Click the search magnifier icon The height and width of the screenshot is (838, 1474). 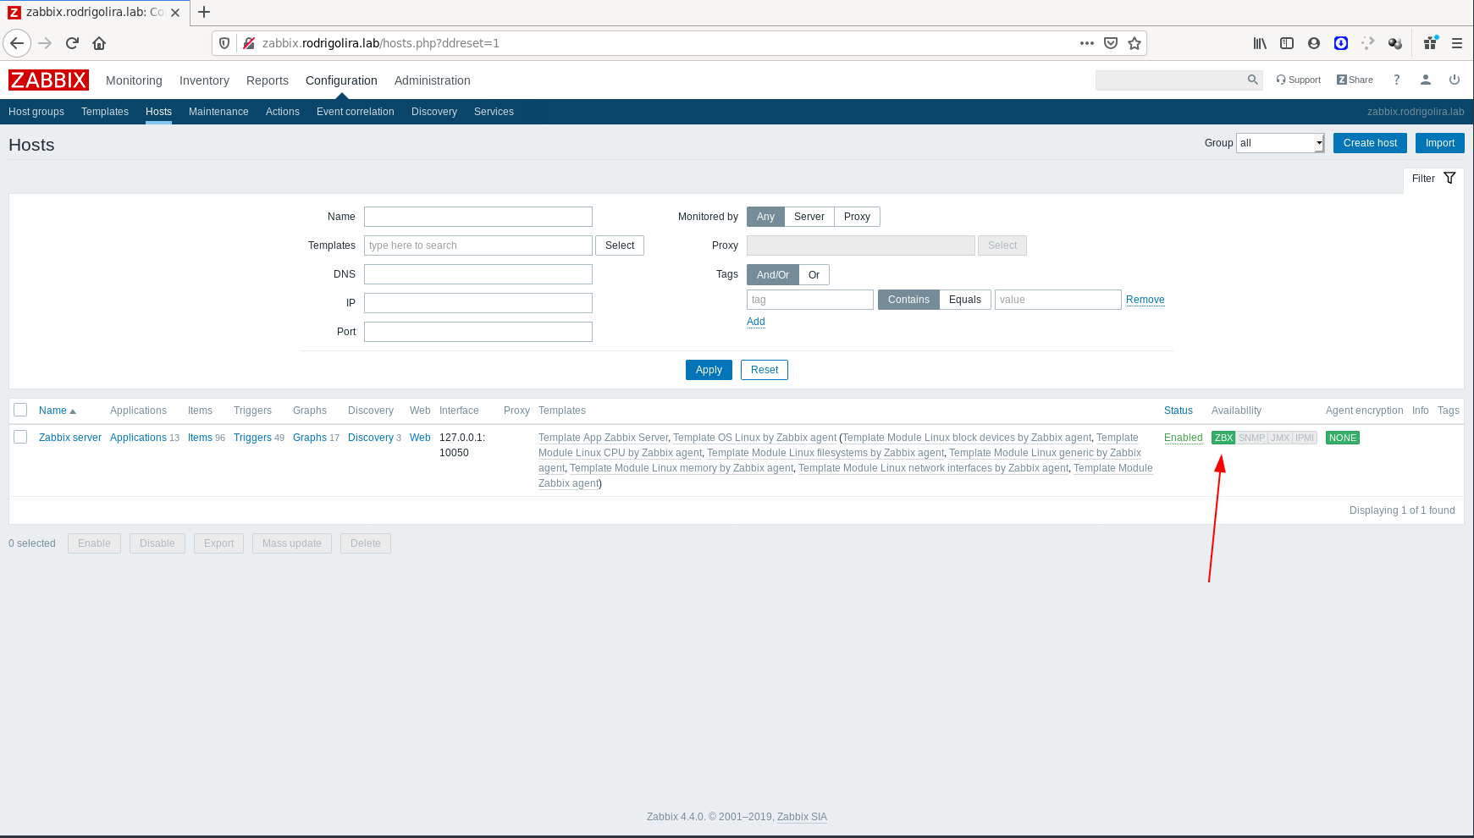coord(1252,80)
